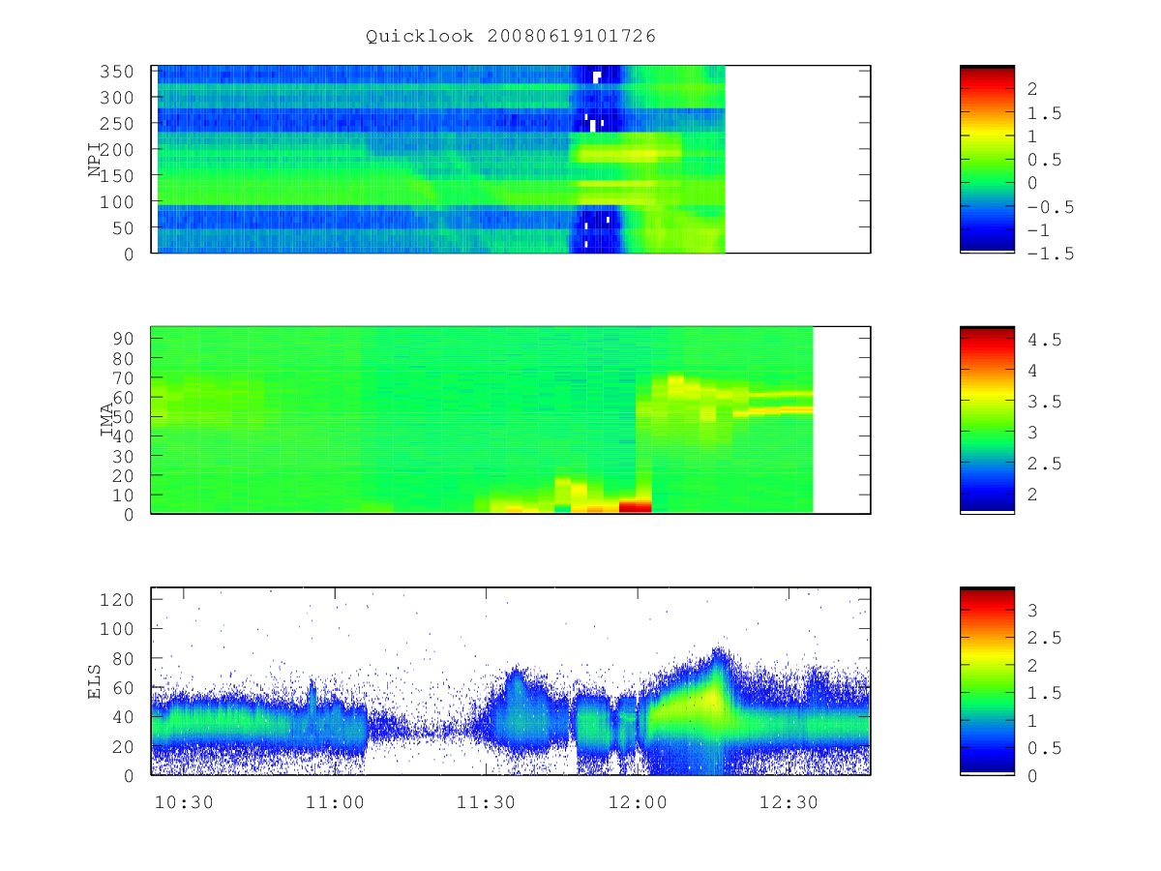Select the IMA axis label
The height and width of the screenshot is (871, 1161).
point(106,421)
